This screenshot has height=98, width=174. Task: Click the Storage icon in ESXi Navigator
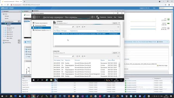pos(4,41)
